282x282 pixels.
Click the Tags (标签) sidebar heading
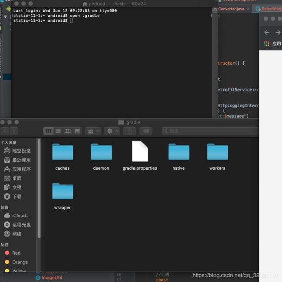pyautogui.click(x=4, y=245)
